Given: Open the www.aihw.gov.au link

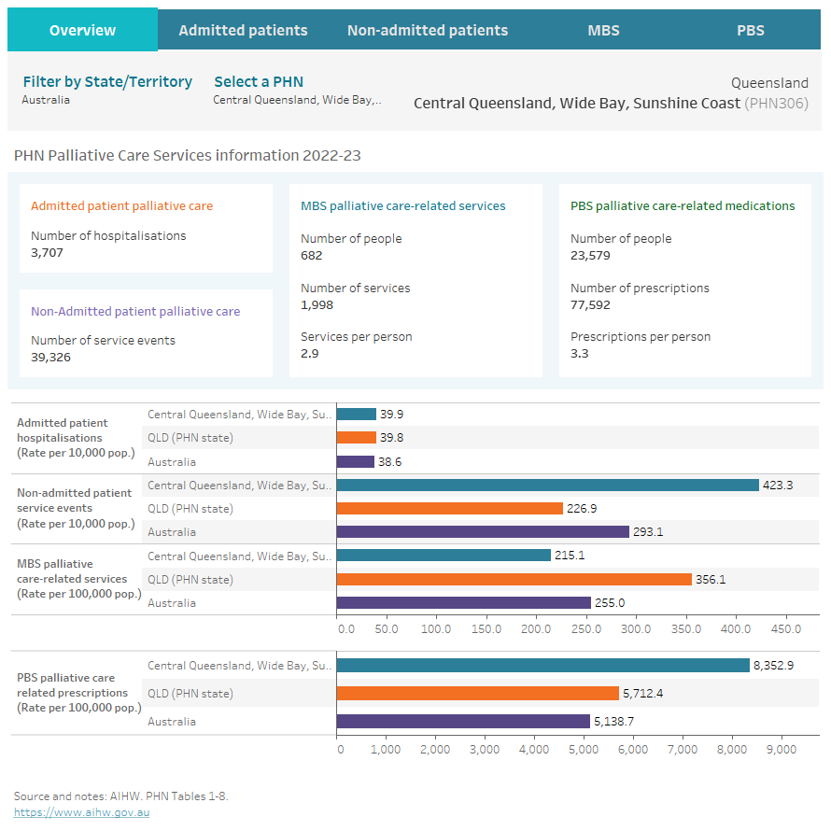Looking at the screenshot, I should (81, 812).
